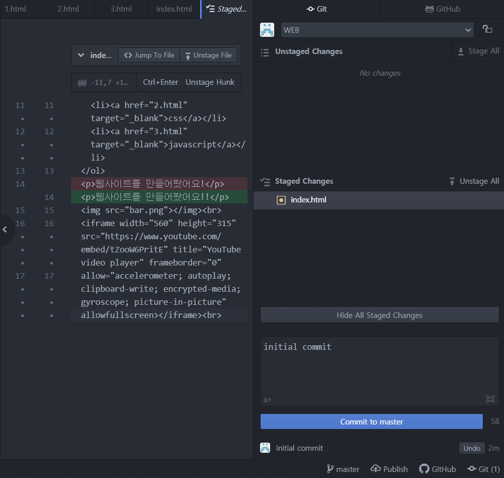Click the list icon next to Unstaged Changes
The height and width of the screenshot is (478, 504).
click(x=265, y=51)
